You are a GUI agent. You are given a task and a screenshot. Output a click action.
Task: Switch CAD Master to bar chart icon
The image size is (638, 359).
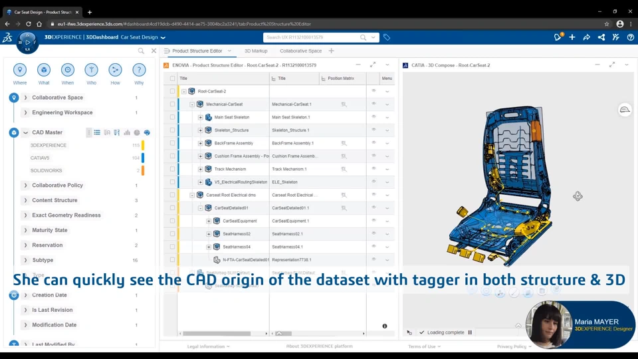coord(127,132)
